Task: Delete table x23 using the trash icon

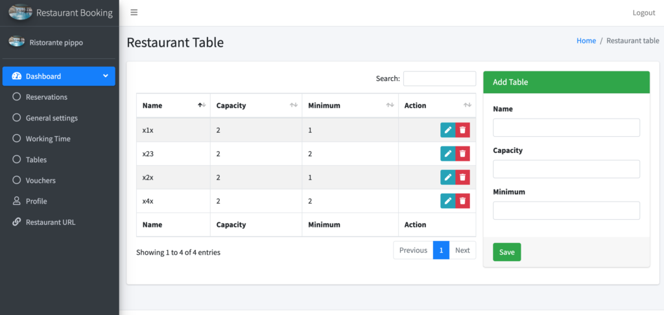Action: point(462,154)
